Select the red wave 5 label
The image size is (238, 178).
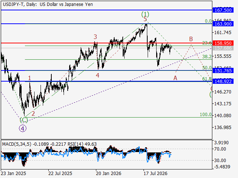[x=145, y=19]
